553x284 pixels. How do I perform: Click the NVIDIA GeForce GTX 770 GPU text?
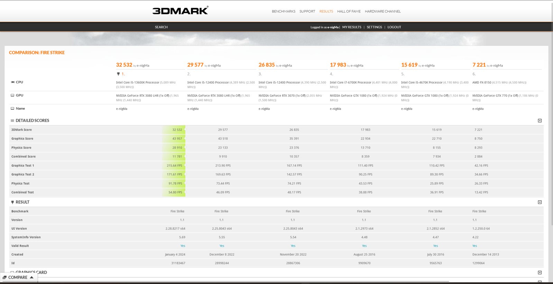(495, 96)
